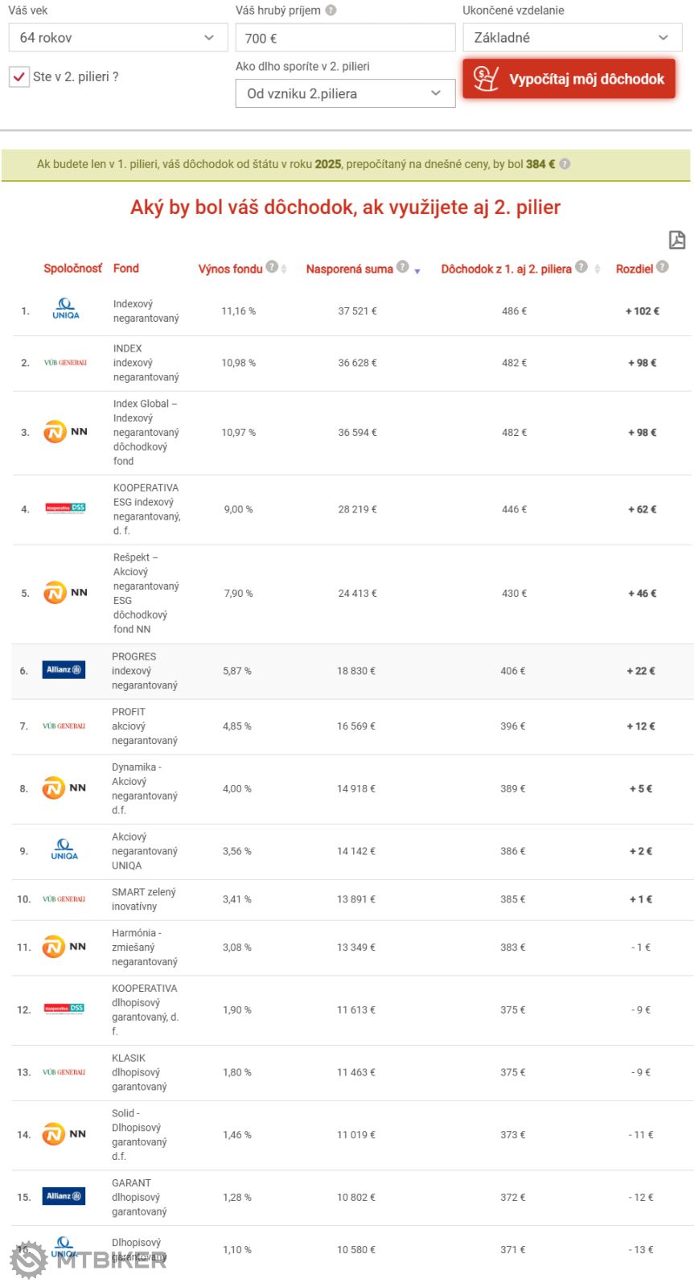Click the PDF export icon
Viewport: 694px width, 1287px height.
[x=677, y=240]
